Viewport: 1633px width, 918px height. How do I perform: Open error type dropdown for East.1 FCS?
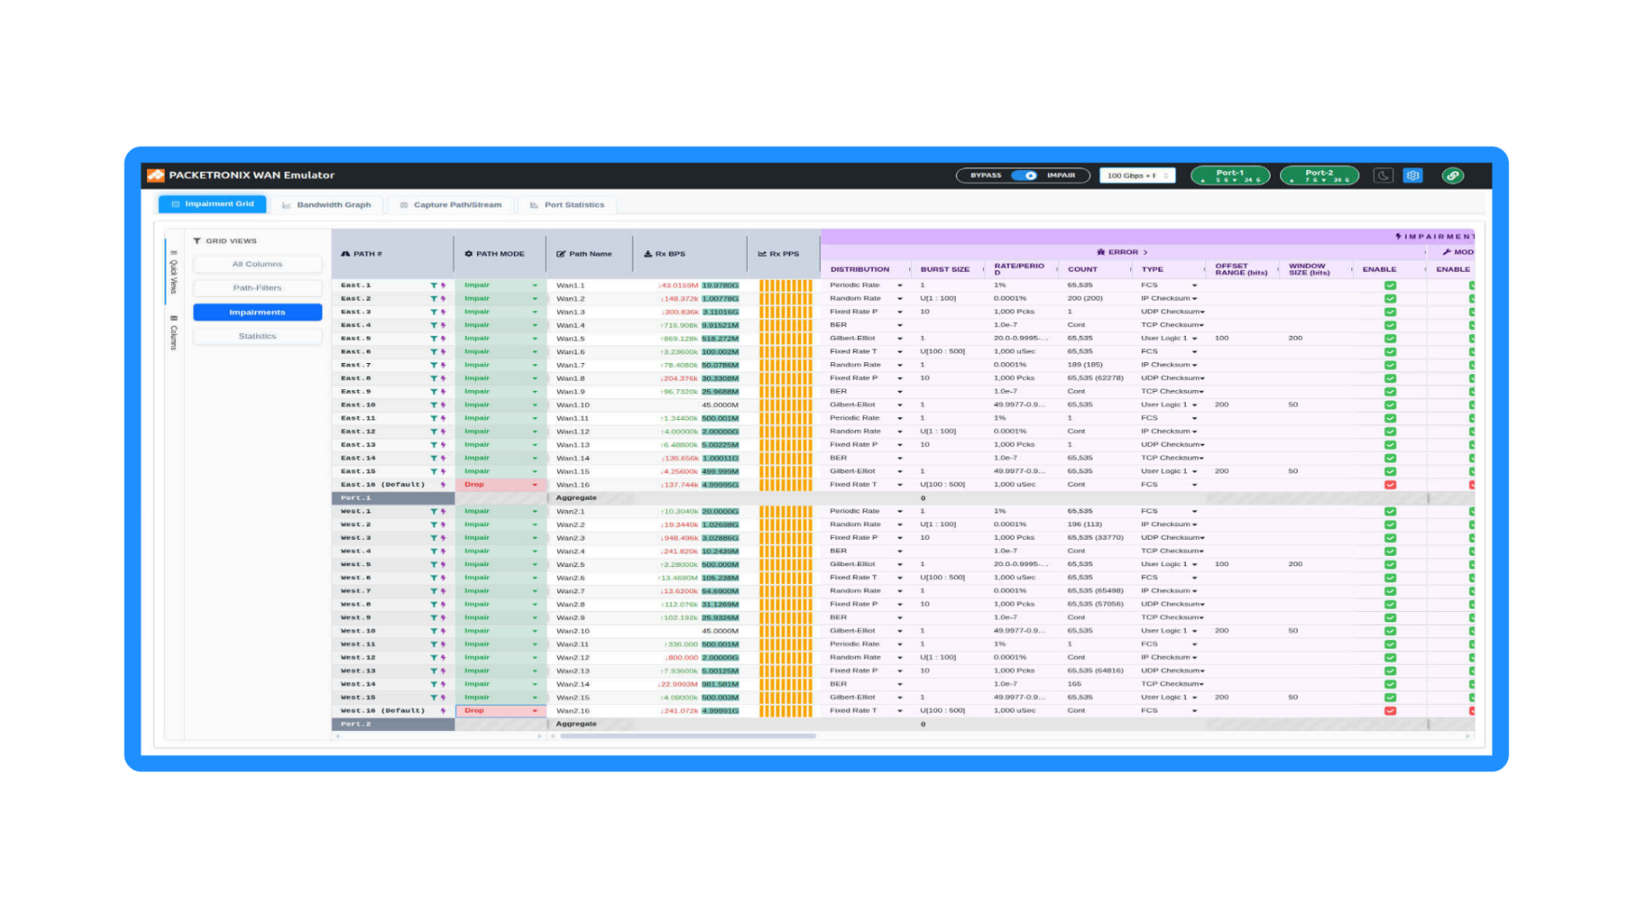coord(1194,286)
